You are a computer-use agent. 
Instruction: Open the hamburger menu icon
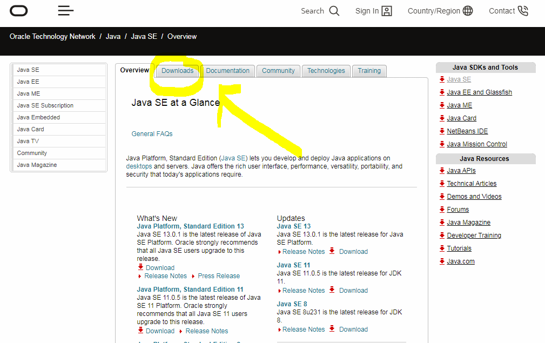pyautogui.click(x=66, y=11)
